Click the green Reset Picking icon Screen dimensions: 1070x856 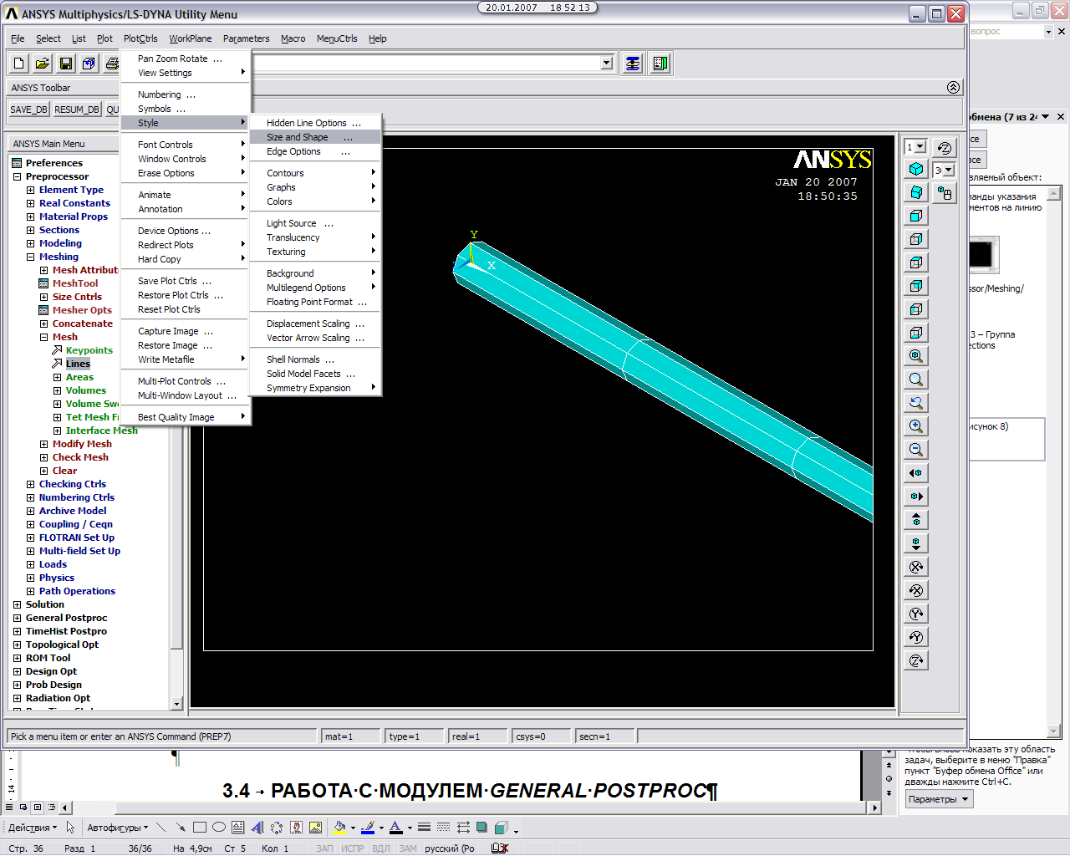(660, 64)
